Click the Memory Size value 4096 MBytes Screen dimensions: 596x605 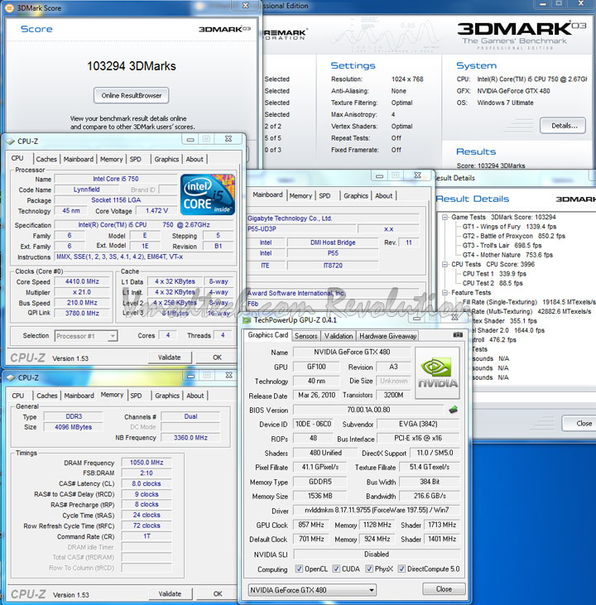point(73,427)
